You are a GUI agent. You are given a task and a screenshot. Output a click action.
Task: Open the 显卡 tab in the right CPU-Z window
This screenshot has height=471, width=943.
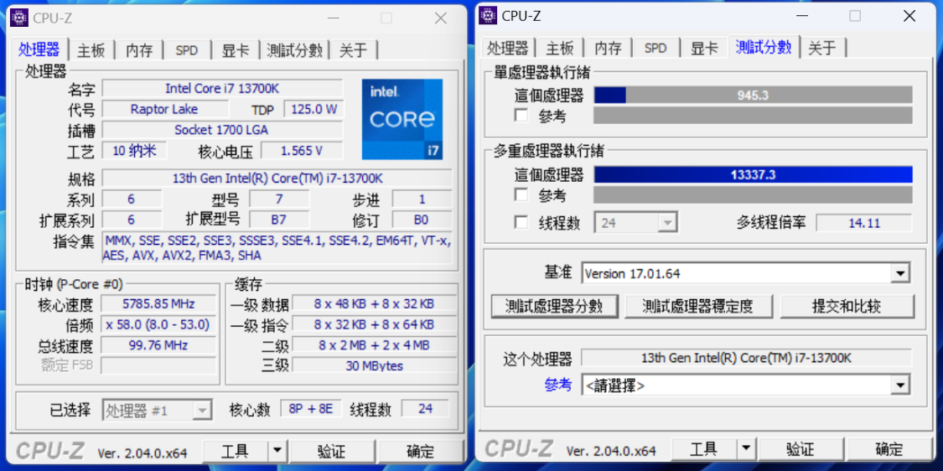[703, 48]
